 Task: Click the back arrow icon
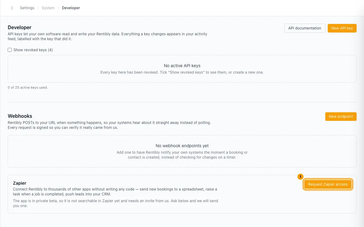12,8
